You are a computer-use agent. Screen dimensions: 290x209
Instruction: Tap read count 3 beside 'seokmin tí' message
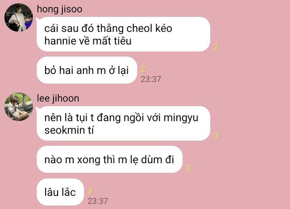tap(216, 136)
